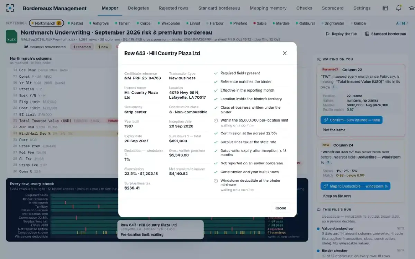Click the Commission at the agreed 22.5% check
415x259 pixels.
click(x=249, y=133)
